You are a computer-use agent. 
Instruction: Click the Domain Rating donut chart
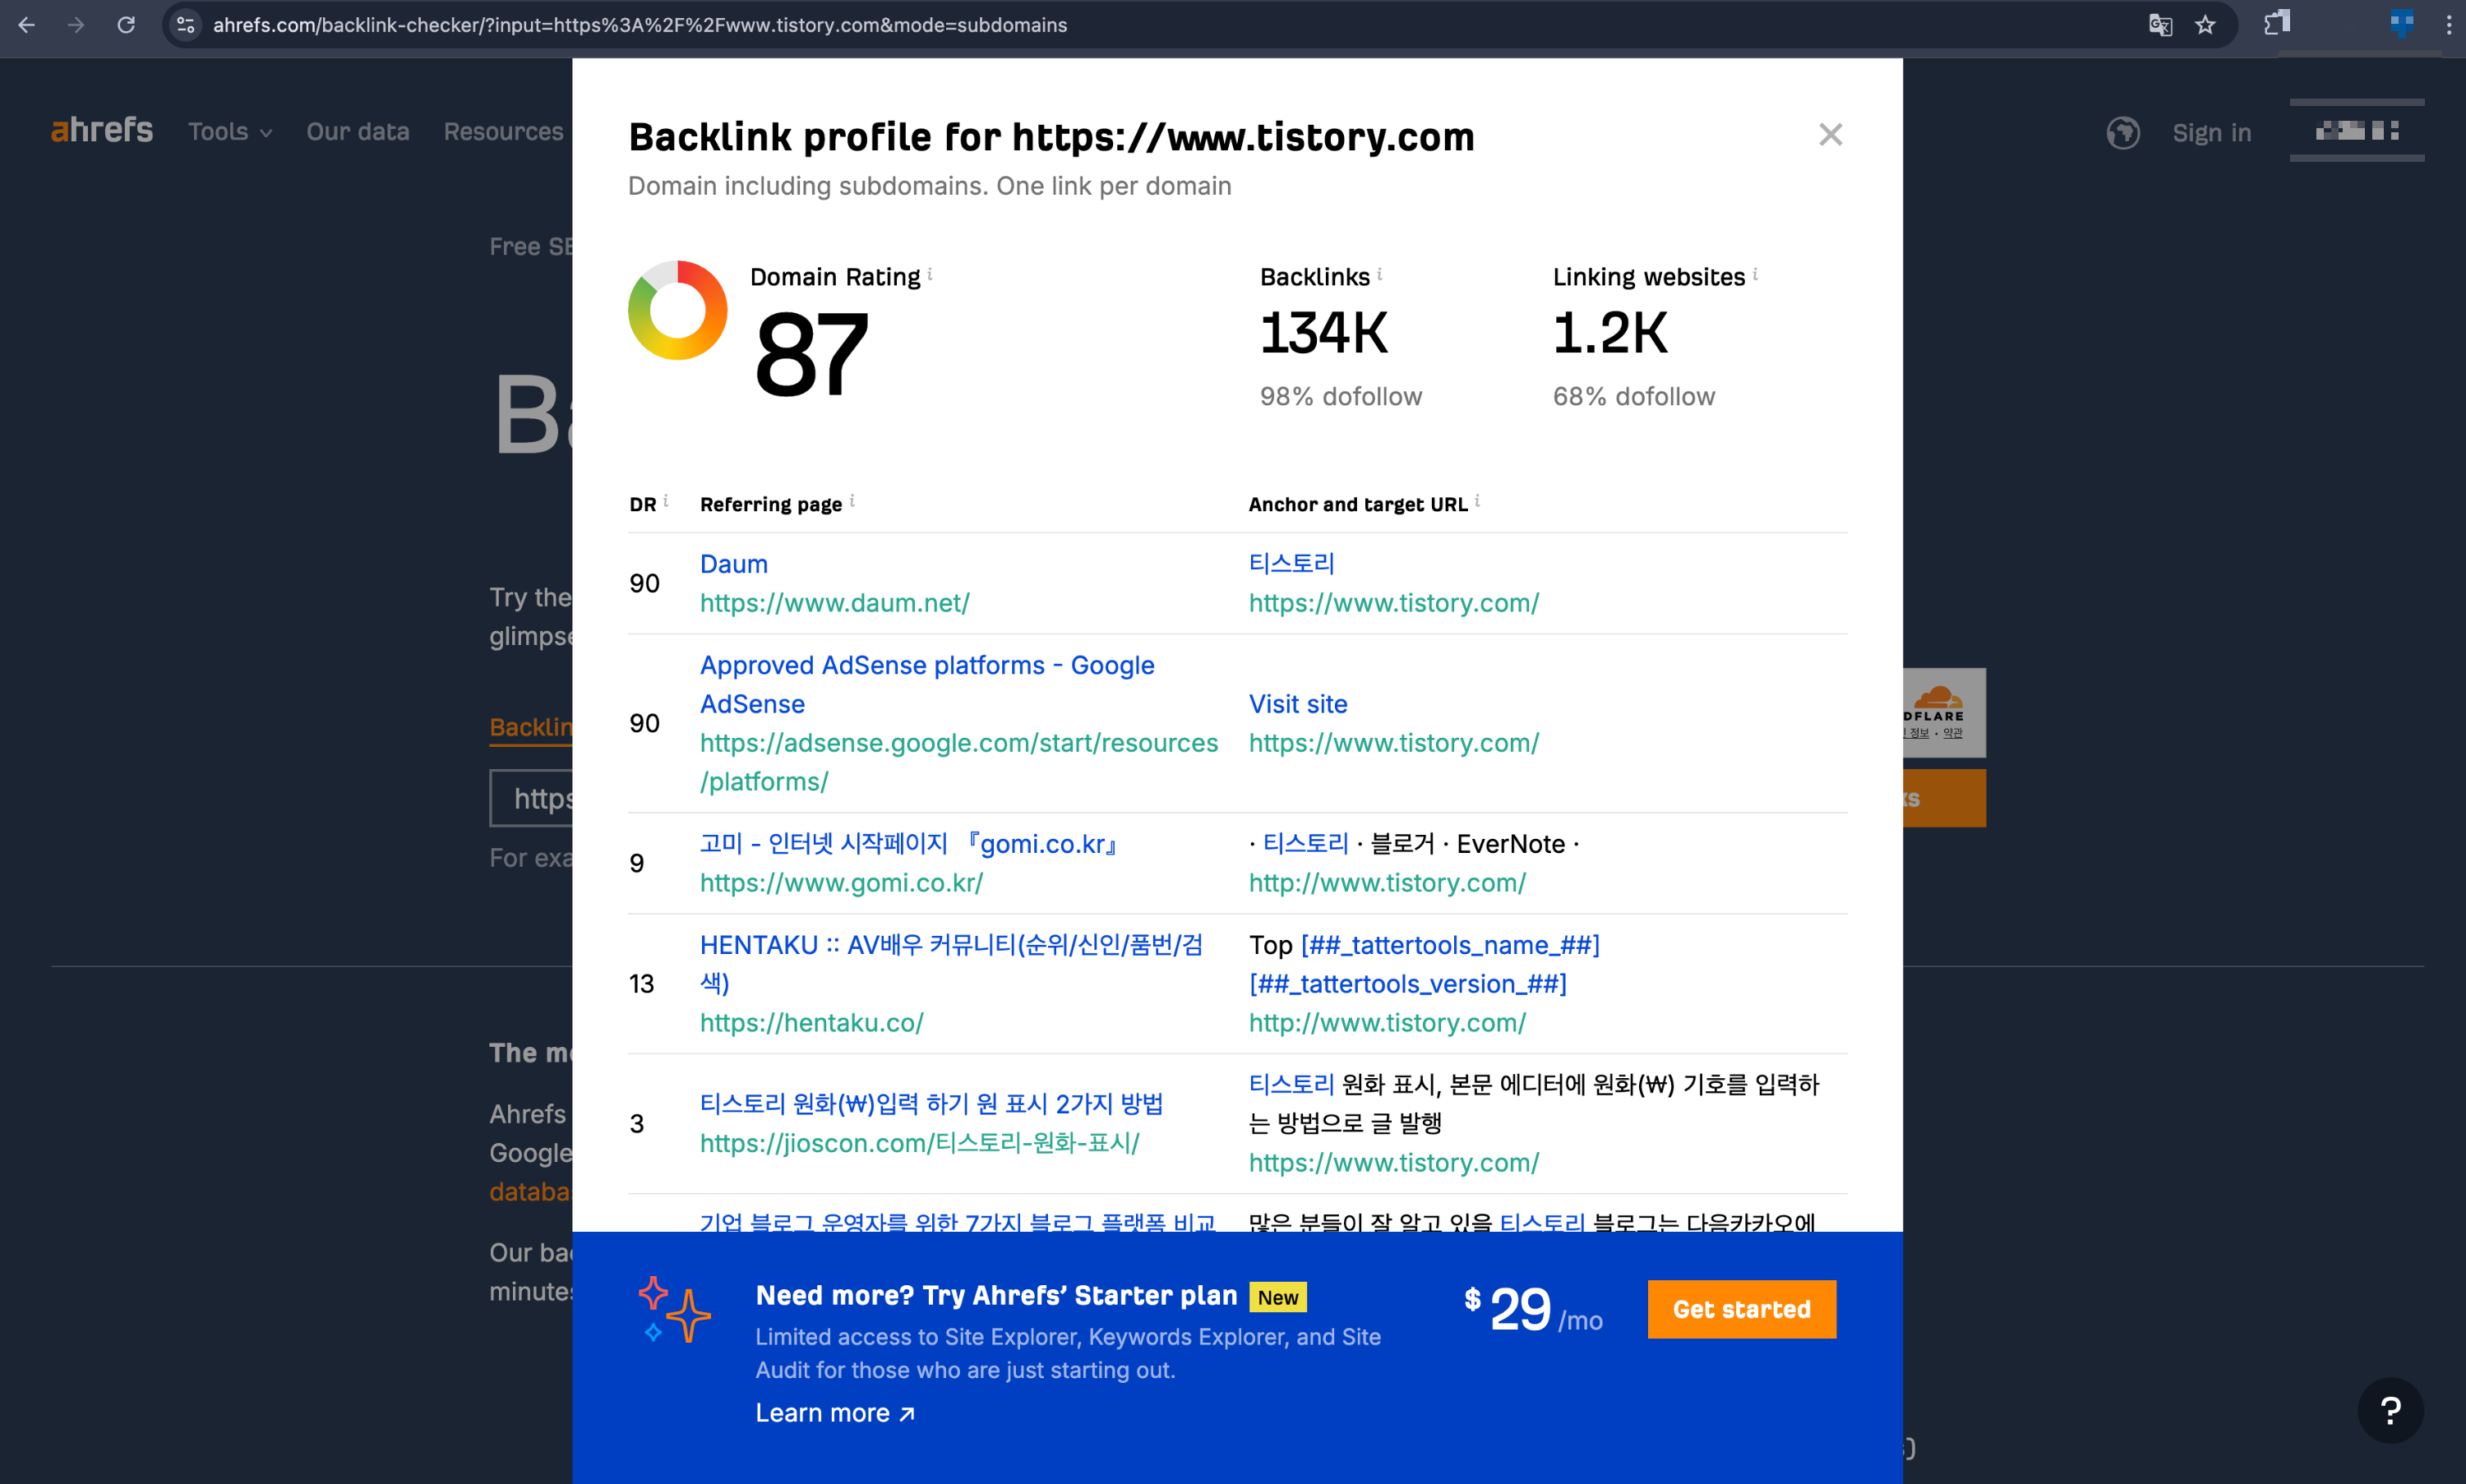click(677, 310)
